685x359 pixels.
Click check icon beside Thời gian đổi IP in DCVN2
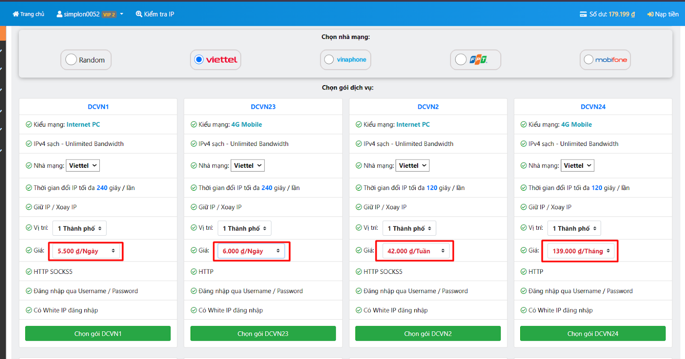point(359,188)
